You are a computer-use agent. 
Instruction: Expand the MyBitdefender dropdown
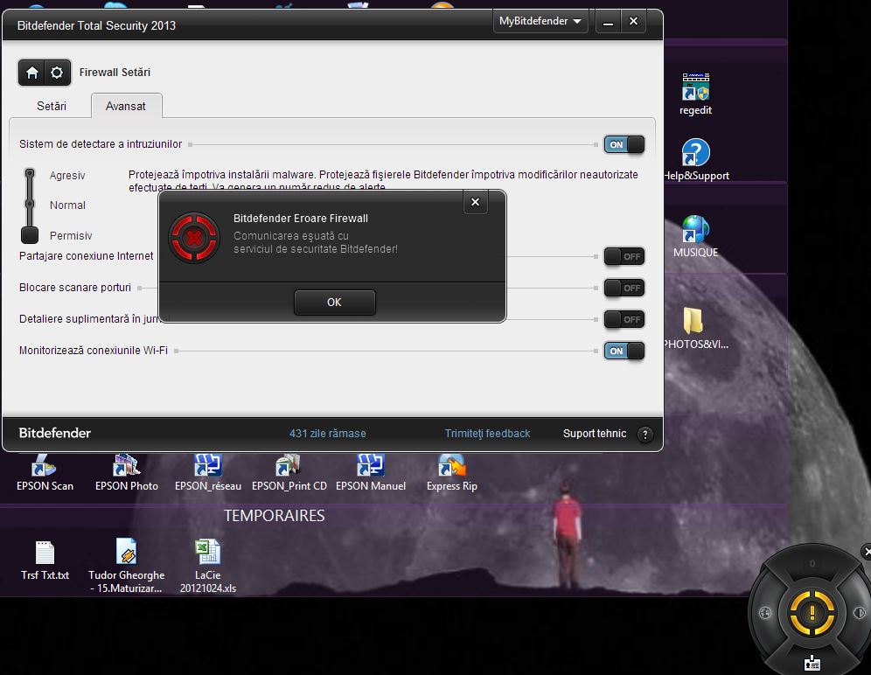[540, 21]
